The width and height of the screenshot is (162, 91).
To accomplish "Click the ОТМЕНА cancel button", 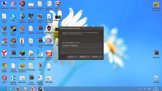I will [x=97, y=57].
